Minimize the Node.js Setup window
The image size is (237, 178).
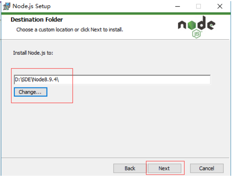pyautogui.click(x=177, y=6)
